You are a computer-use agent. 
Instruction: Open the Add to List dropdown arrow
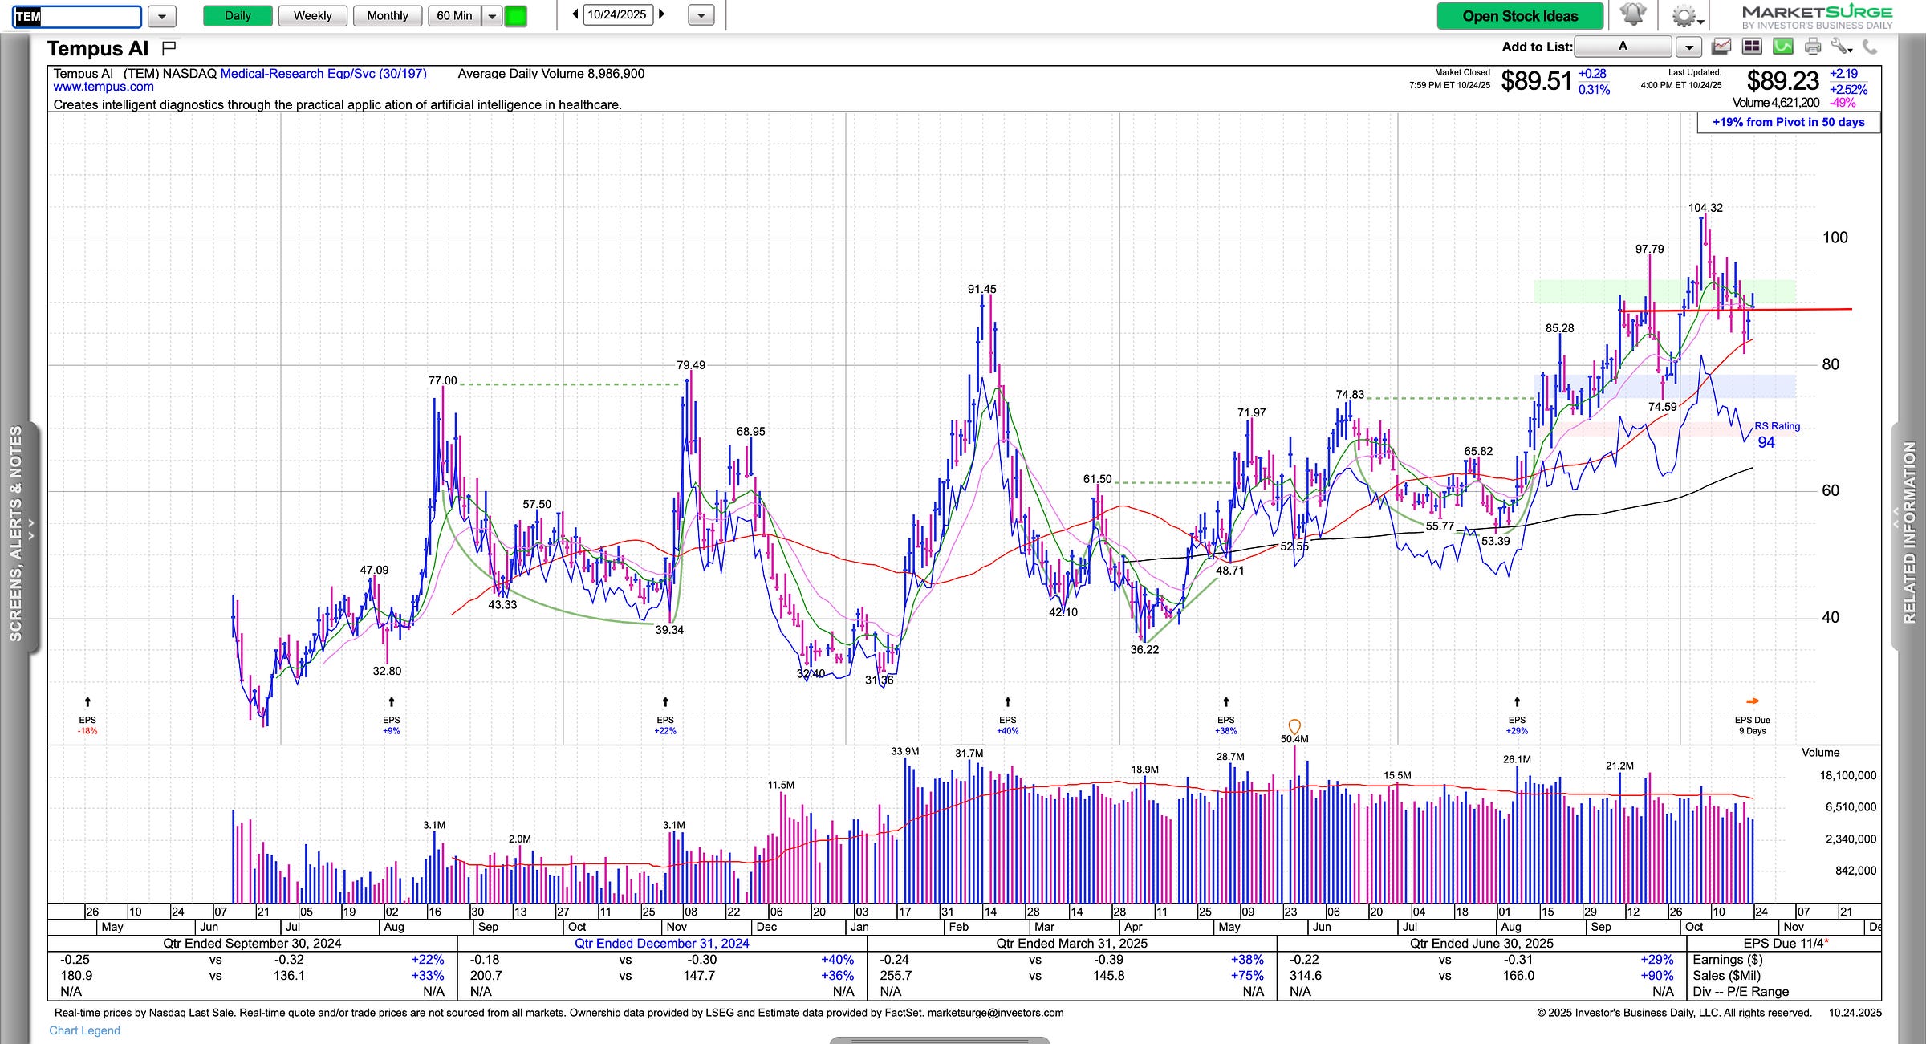click(x=1689, y=47)
